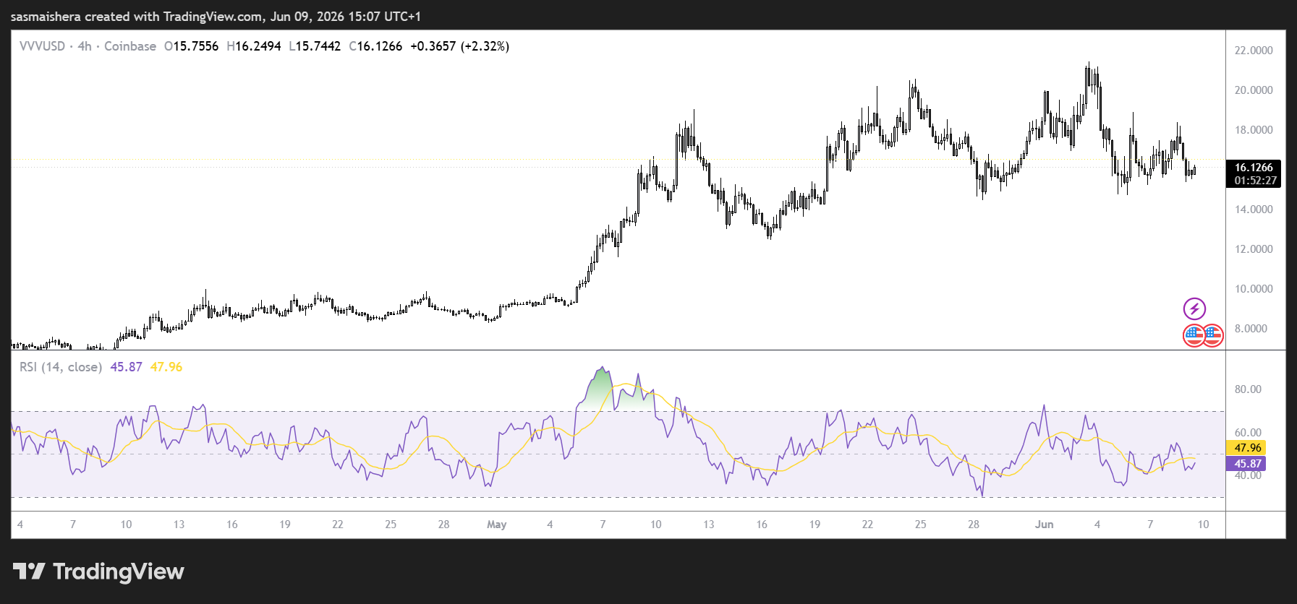
Task: Click the low value L15.7442
Action: 315,46
